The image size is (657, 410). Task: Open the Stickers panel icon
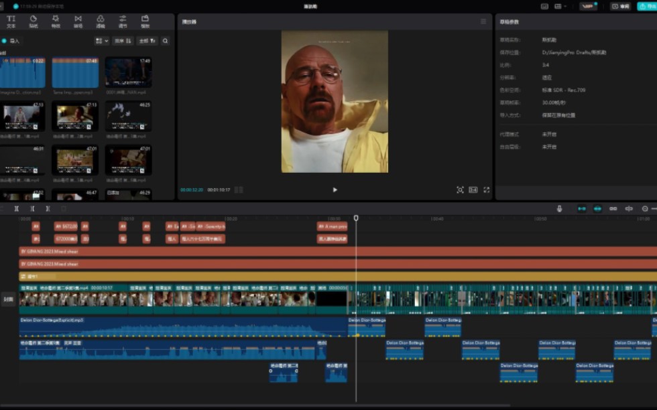point(33,21)
